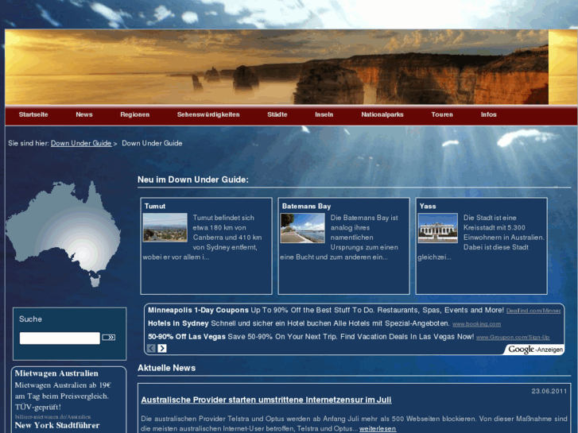The image size is (578, 433).
Task: Open the Mietwagen Australien sidebar ad
Action: pyautogui.click(x=56, y=373)
